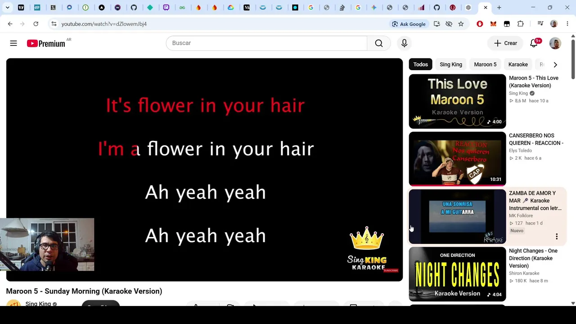Click the magnifying glass search button

click(379, 43)
